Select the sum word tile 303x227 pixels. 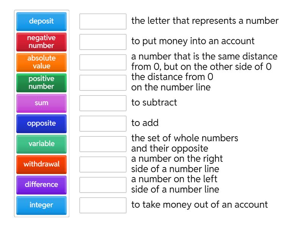tap(41, 103)
